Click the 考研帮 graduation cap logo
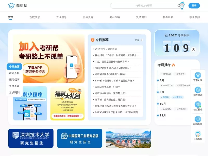The image size is (208, 156). pos(11,5)
